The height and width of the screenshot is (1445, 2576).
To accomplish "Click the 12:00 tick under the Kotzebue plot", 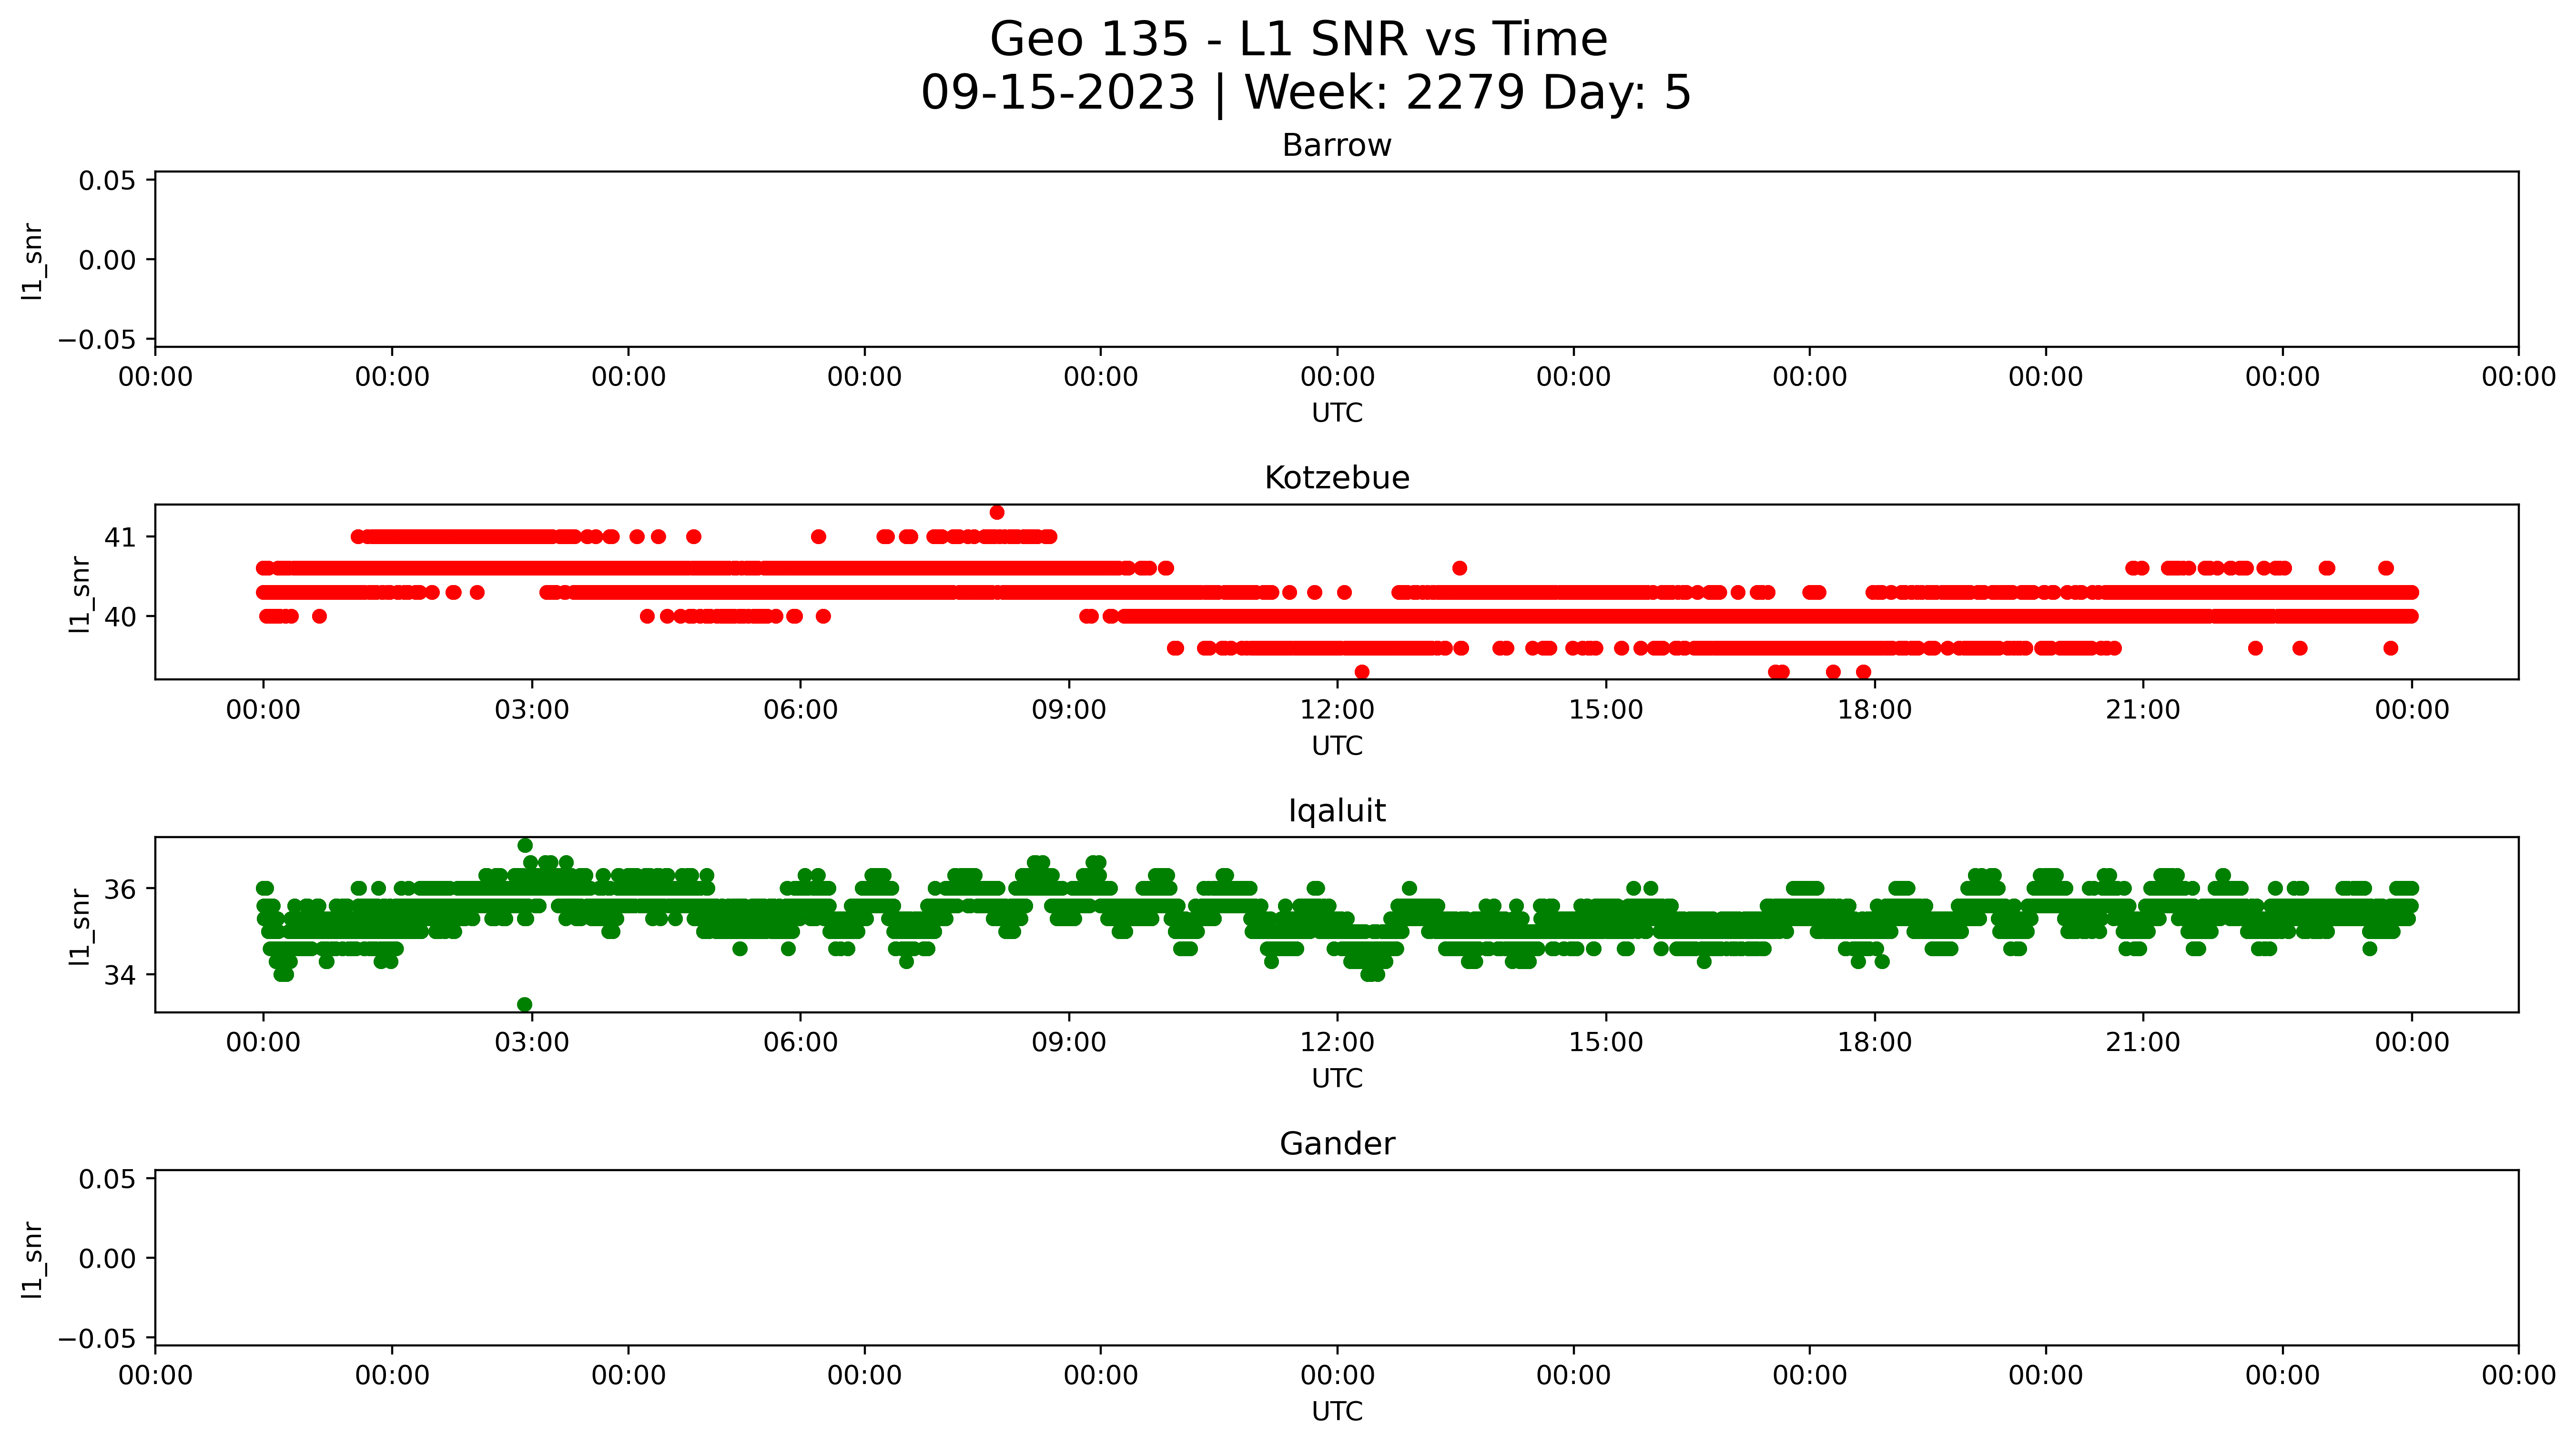I will [x=1337, y=710].
